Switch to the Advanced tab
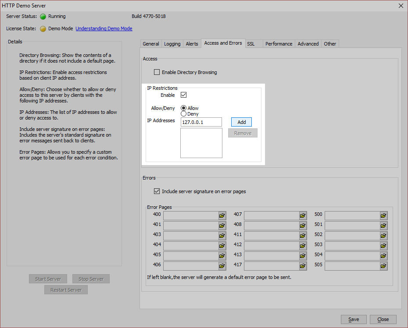408x328 pixels. 308,44
